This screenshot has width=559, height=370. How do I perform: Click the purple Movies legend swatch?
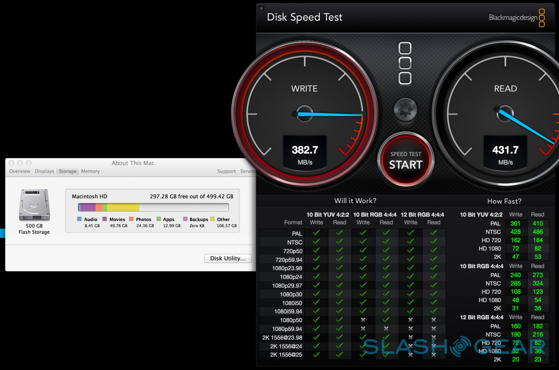[105, 219]
